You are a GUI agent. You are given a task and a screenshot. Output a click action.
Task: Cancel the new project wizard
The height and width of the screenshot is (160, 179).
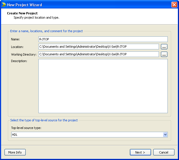[164, 152]
